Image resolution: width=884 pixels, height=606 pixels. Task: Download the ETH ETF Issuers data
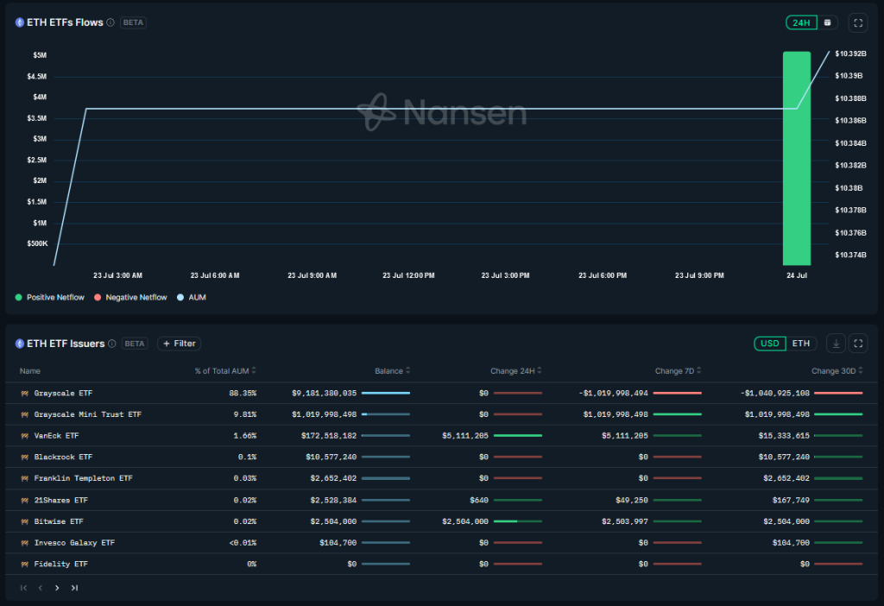(836, 344)
